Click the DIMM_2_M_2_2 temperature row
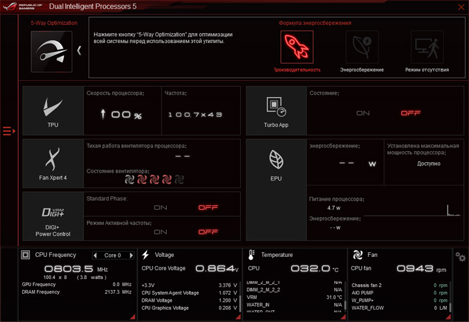This screenshot has height=322, width=469. [294, 289]
